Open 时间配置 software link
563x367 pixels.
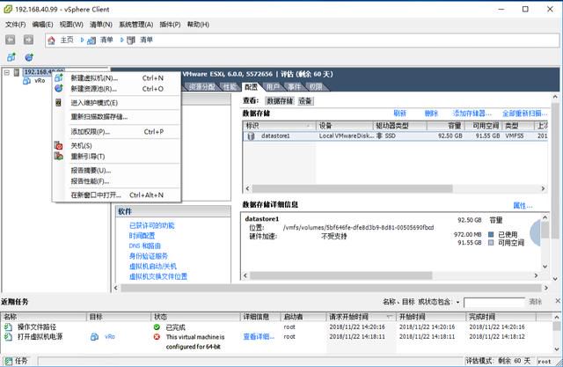tap(142, 236)
